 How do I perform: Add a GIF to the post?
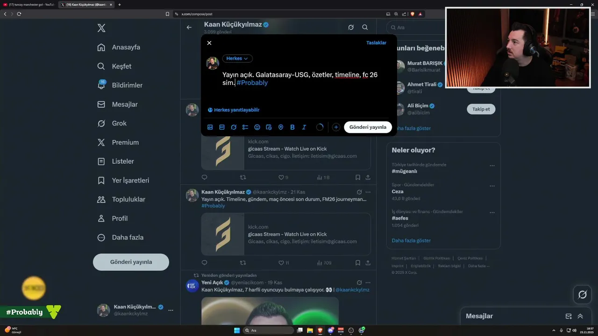pos(222,127)
